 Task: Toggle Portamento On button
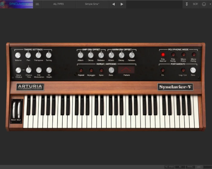pyautogui.click(x=163, y=70)
